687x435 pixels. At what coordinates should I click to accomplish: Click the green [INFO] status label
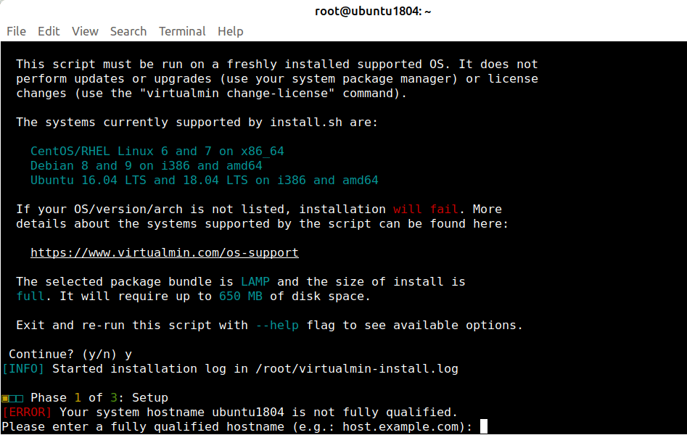click(x=22, y=368)
